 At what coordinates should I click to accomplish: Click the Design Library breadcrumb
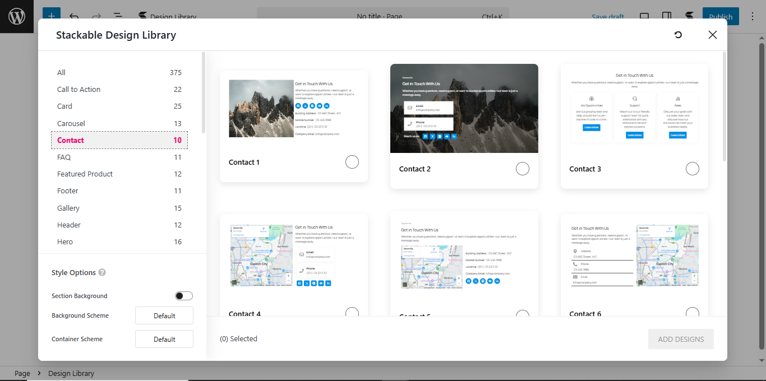click(x=71, y=373)
